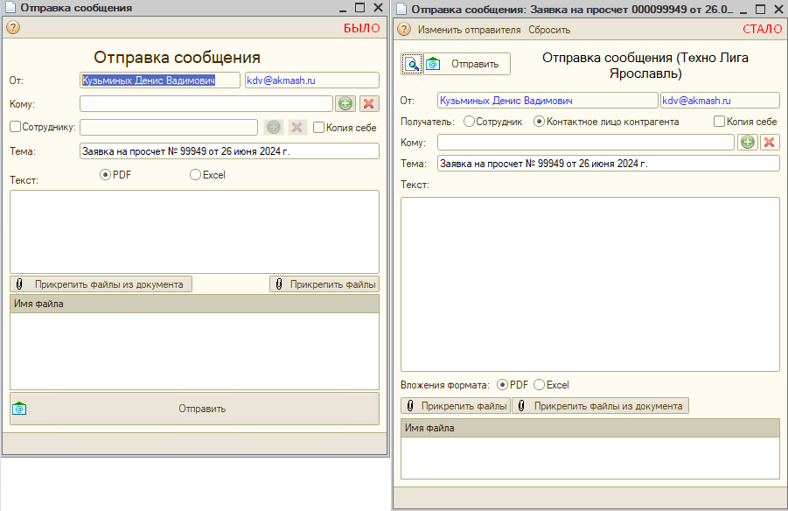Select Сотрудник as recipient type

click(469, 122)
